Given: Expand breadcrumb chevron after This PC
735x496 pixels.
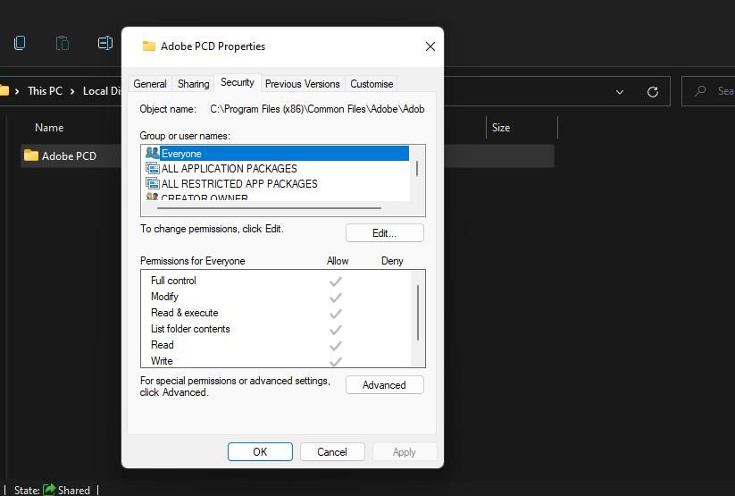Looking at the screenshot, I should click(x=72, y=91).
